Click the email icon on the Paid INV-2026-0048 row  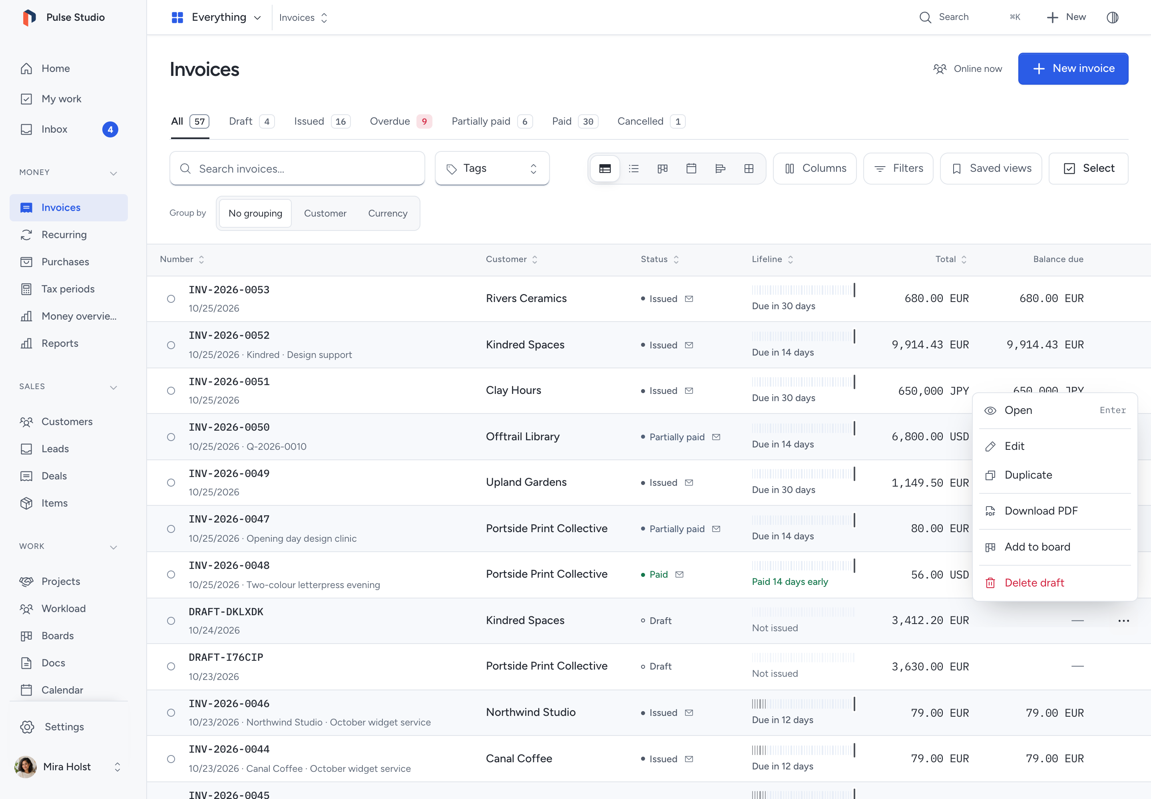[x=679, y=575]
